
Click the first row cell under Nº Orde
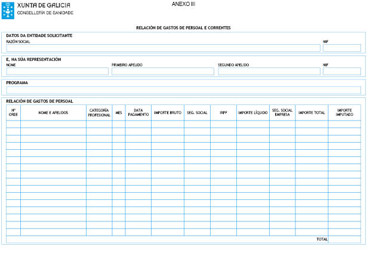point(13,124)
